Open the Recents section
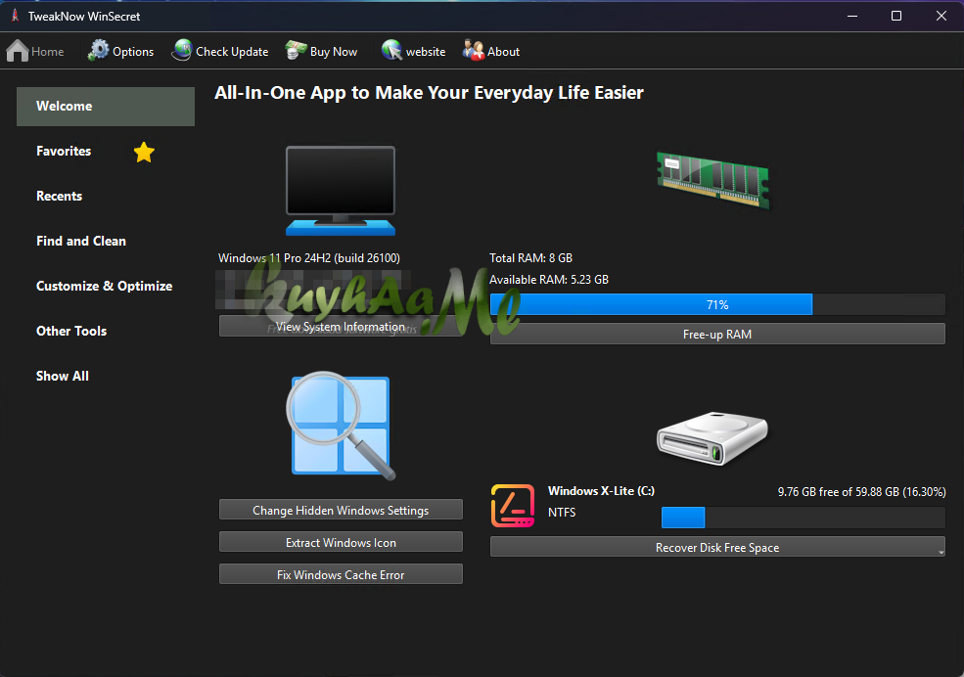This screenshot has width=964, height=677. point(59,196)
